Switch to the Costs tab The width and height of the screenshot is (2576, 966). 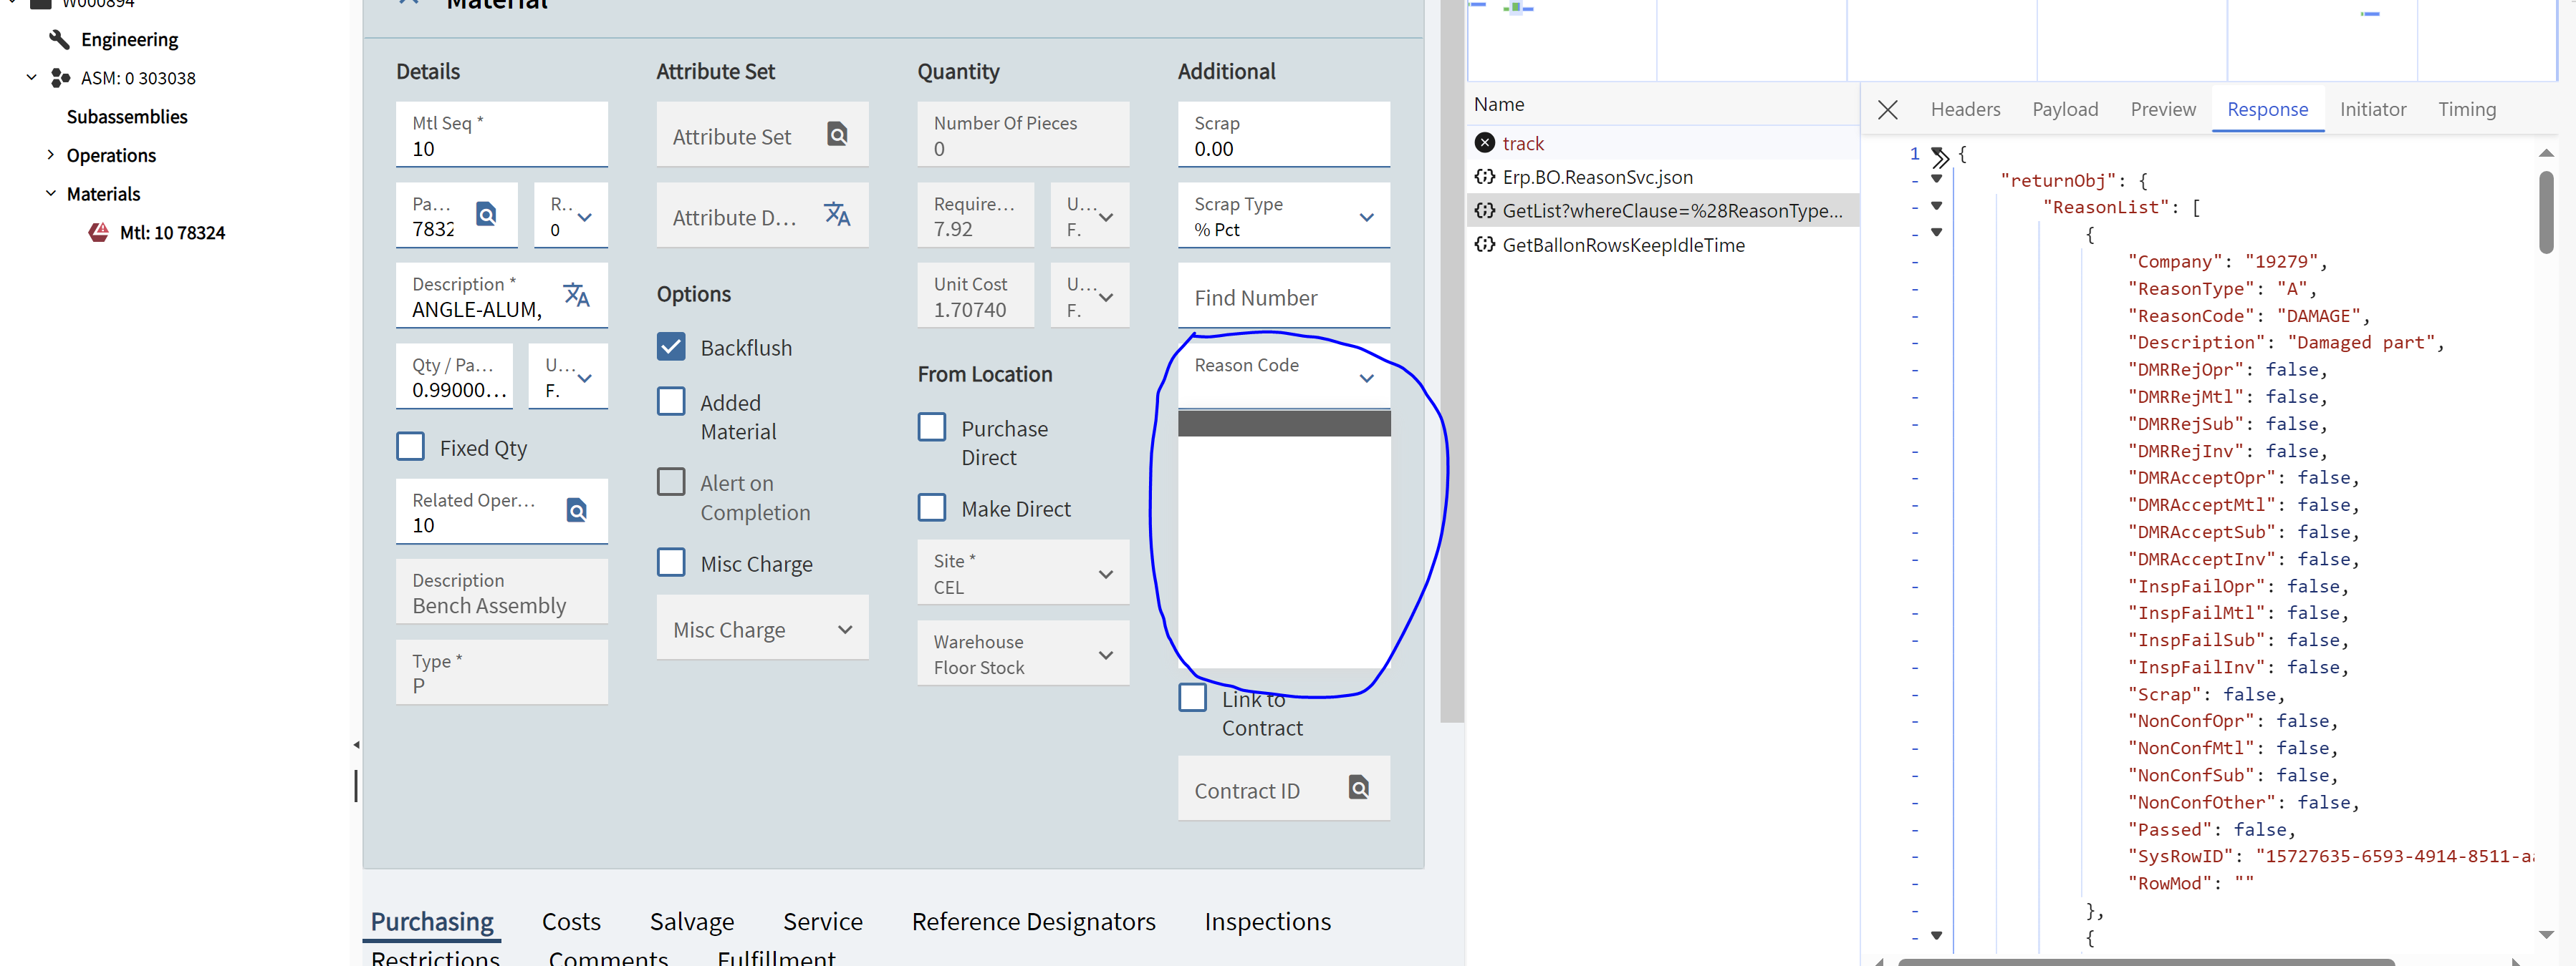pos(571,921)
